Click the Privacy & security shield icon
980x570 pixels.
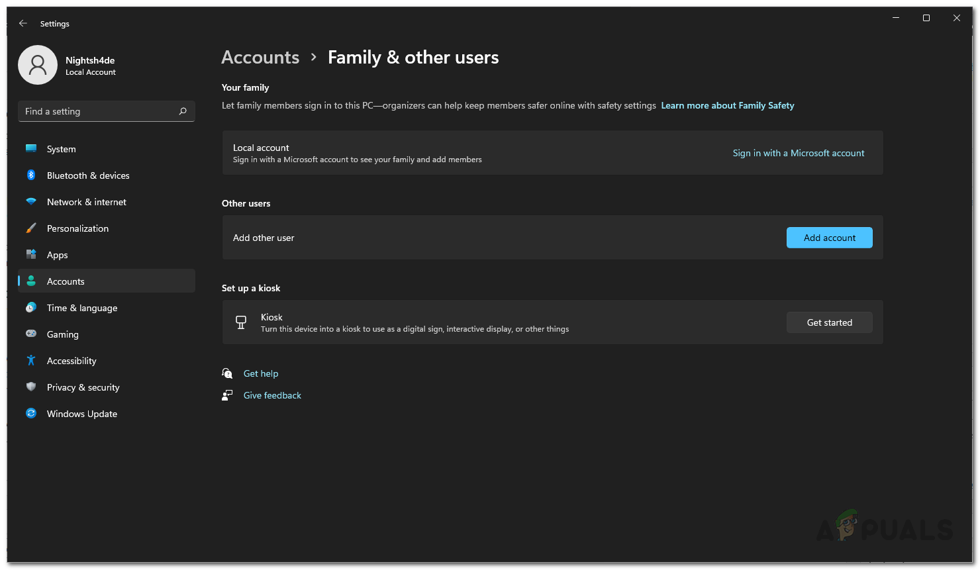point(31,387)
